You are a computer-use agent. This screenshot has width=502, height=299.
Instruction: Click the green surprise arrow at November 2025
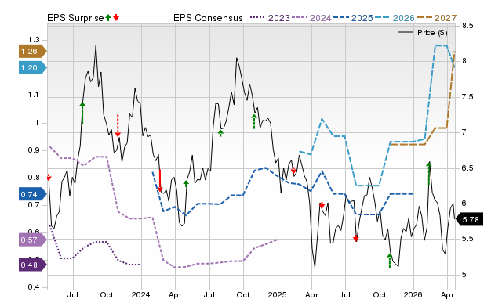(390, 261)
